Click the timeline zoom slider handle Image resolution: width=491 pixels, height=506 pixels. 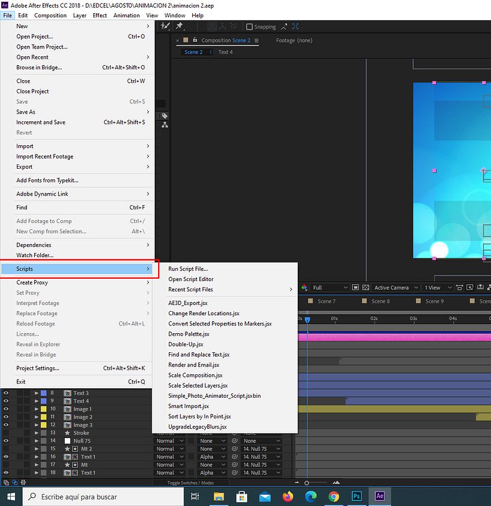[307, 483]
